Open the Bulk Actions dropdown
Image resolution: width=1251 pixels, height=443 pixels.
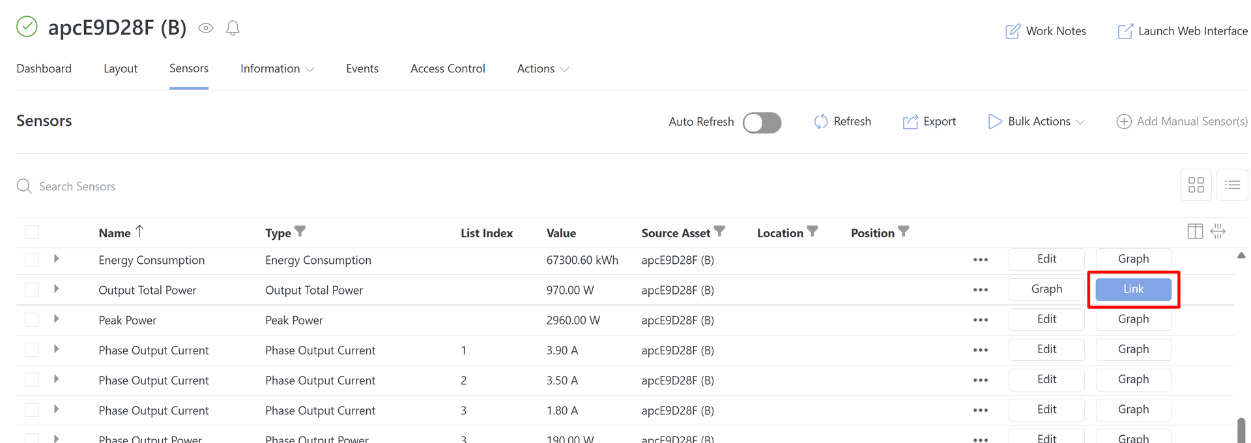click(x=1037, y=122)
